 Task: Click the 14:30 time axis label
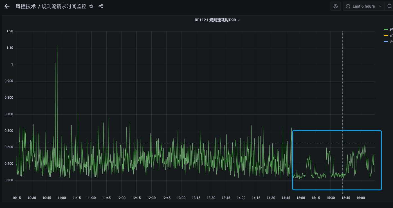(x=271, y=198)
